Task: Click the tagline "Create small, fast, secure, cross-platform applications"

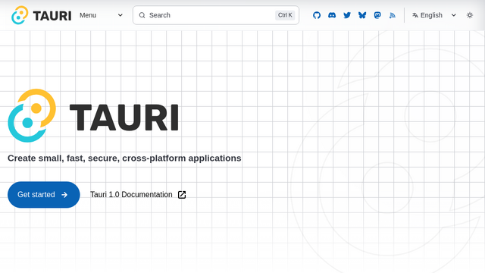Action: pos(124,158)
